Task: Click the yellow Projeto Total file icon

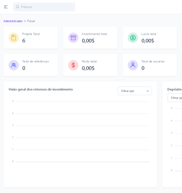Action: 14,38
